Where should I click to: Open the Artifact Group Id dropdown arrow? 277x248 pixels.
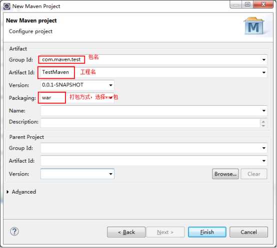264,60
